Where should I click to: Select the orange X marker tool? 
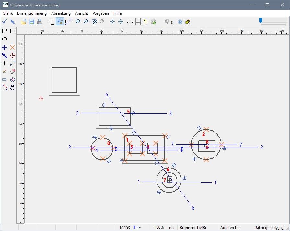coord(13,47)
